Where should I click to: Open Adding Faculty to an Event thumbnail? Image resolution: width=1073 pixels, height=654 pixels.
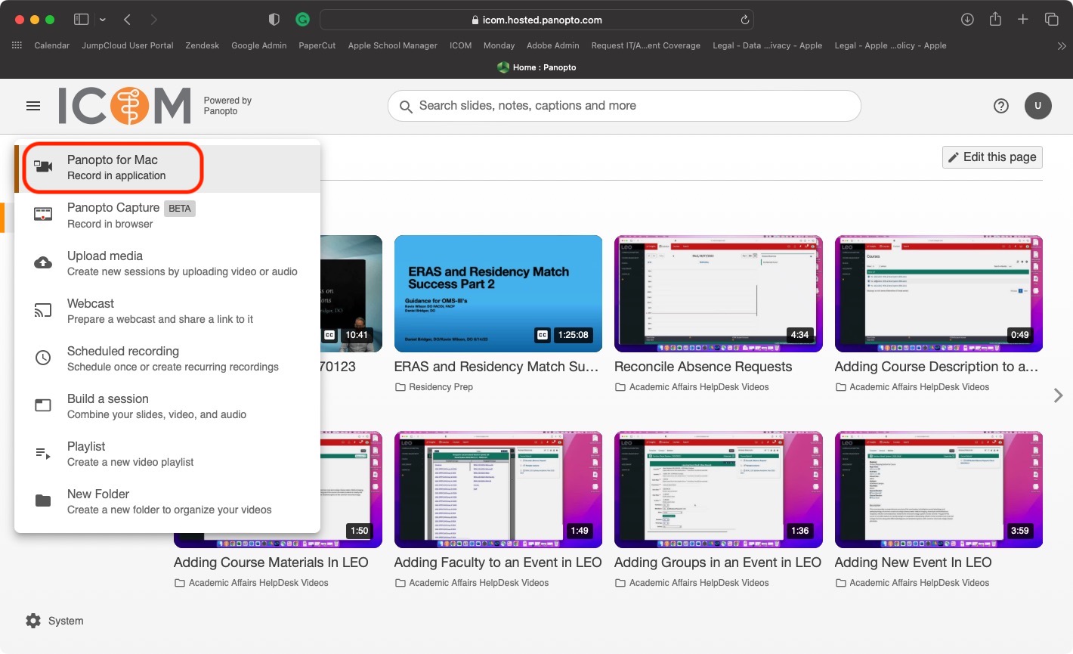click(498, 489)
